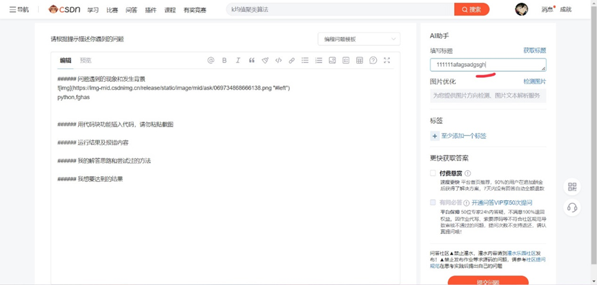This screenshot has width=597, height=285.
Task: Go to the CSDN logo homepage
Action: [64, 10]
